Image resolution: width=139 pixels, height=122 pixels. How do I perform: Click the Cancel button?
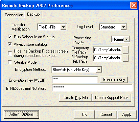(x=106, y=115)
